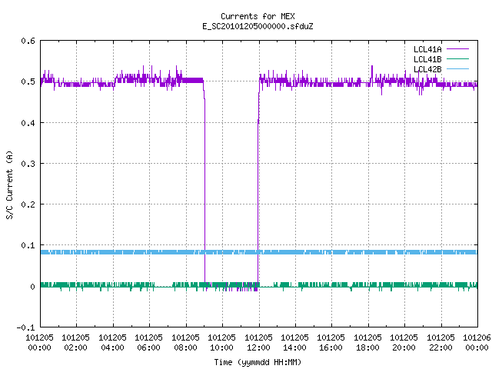Click the x-axis tick 101205 12:00
Screen dimensions: 492x369
click(x=258, y=343)
